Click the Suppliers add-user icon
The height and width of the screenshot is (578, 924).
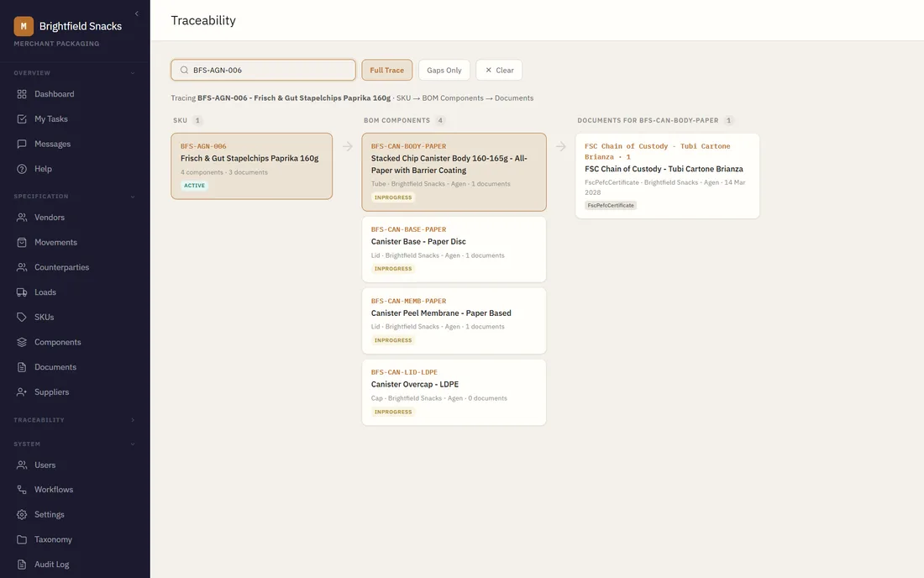22,391
